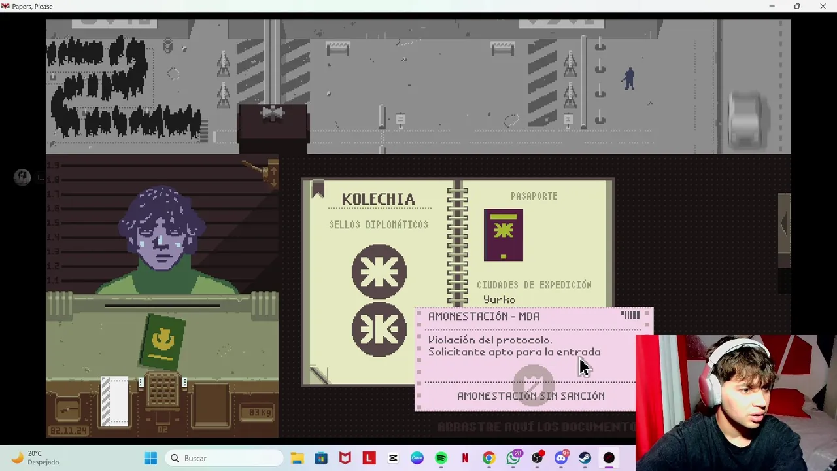The width and height of the screenshot is (837, 471).
Task: Open WhatsApp from the taskbar
Action: 513,459
